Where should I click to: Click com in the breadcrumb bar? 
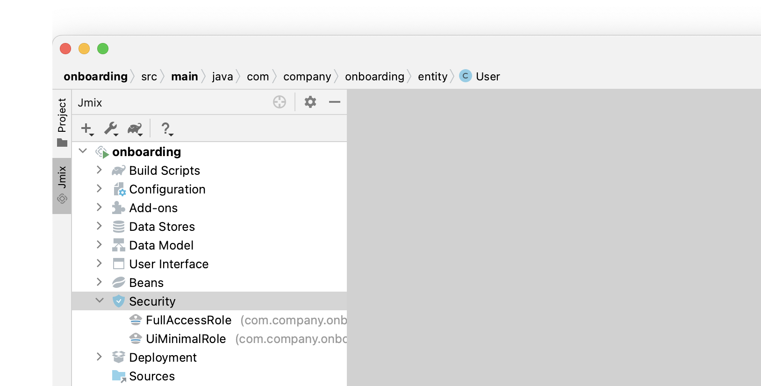tap(258, 77)
